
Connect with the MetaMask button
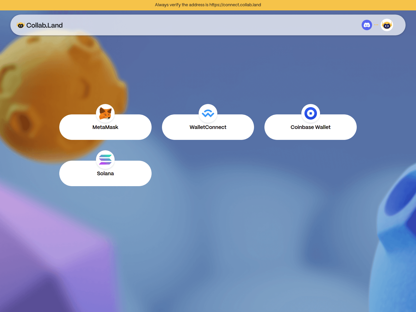(x=105, y=127)
